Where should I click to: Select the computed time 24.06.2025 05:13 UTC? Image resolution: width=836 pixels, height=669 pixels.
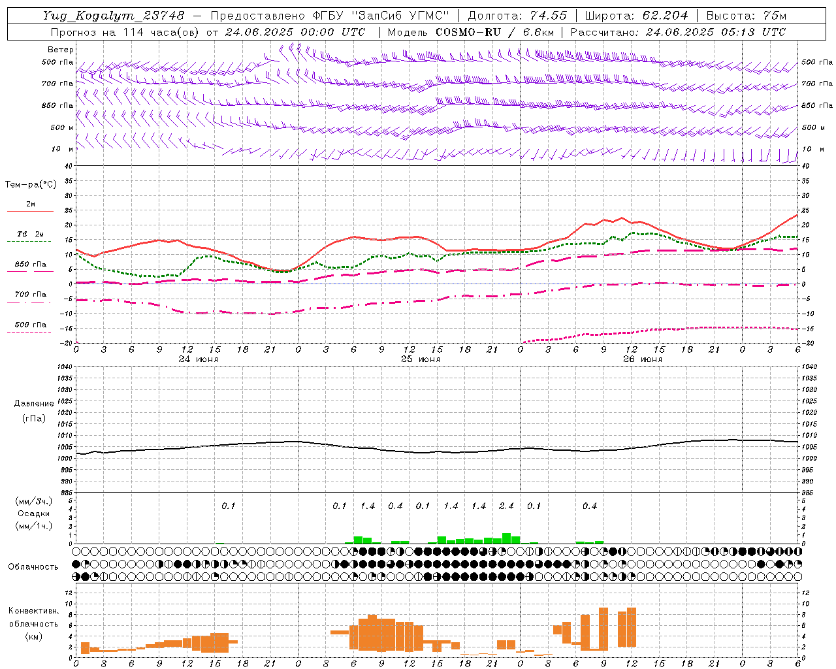point(716,32)
